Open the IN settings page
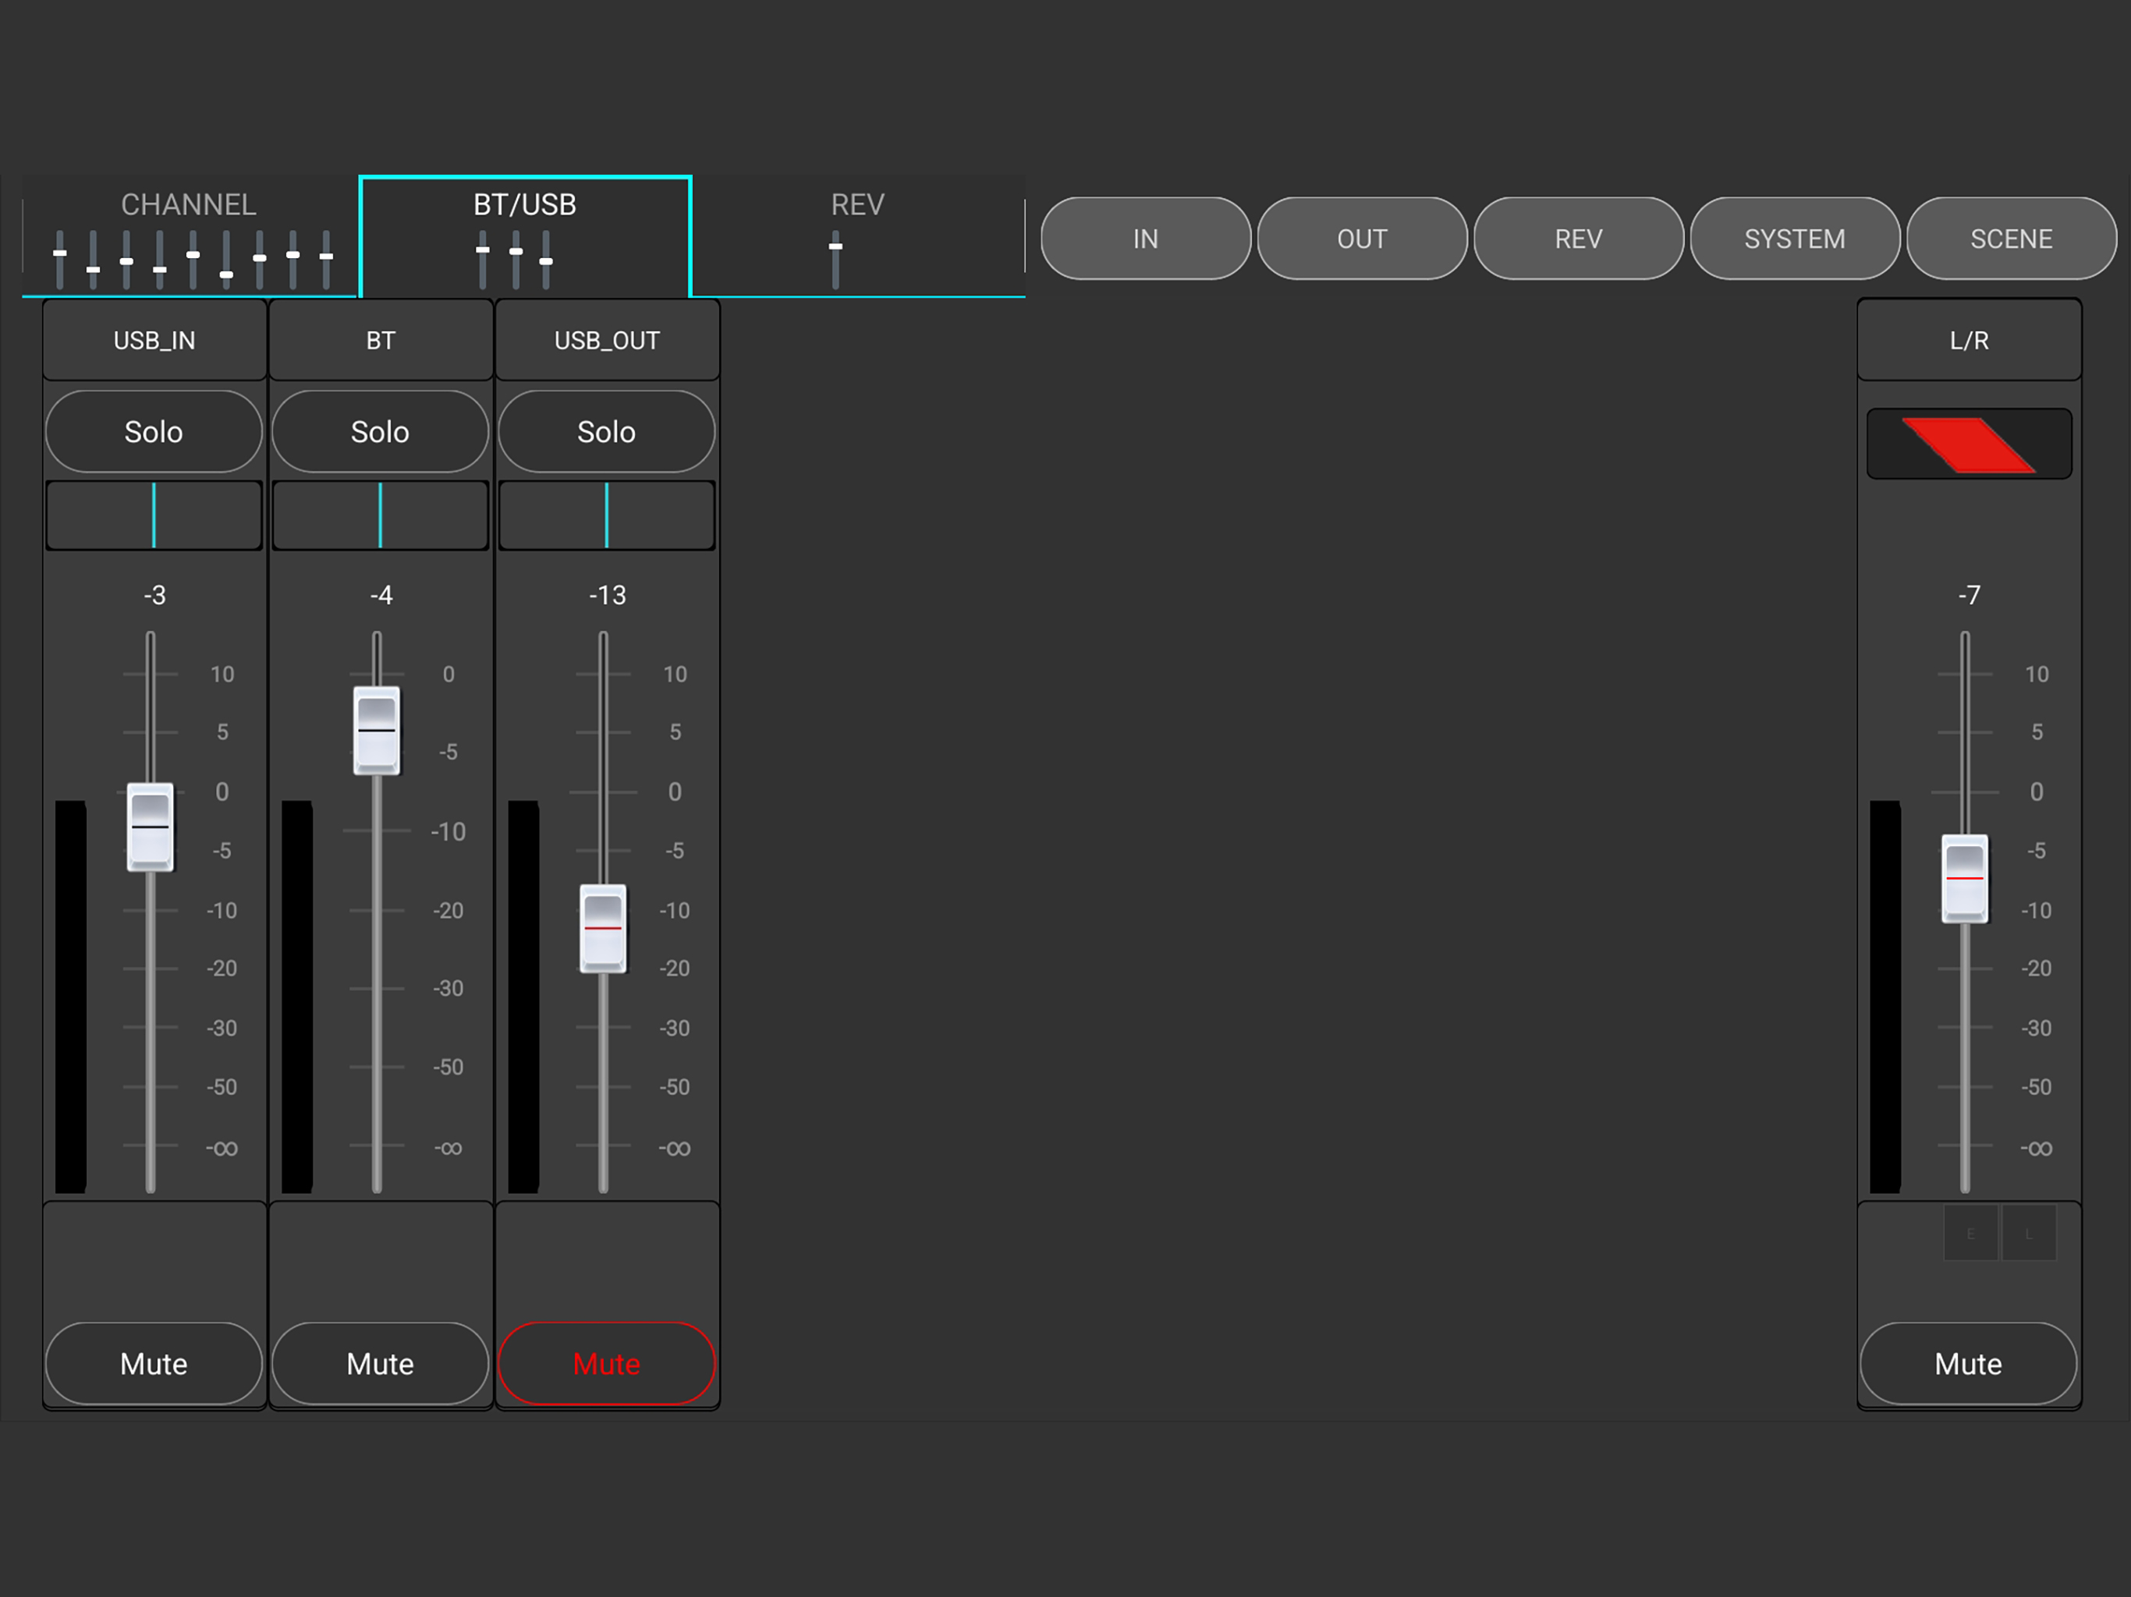 [1146, 239]
